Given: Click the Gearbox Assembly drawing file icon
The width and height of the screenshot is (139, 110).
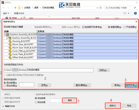Looking at the screenshot, I should click(7, 35).
